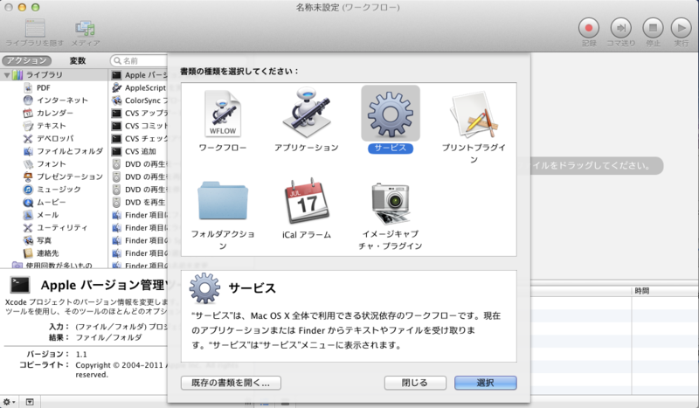Click the 名前 search field
Image resolution: width=699 pixels, height=408 pixels.
point(139,60)
